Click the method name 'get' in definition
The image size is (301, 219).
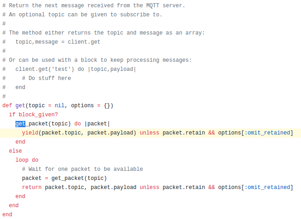tap(20, 105)
